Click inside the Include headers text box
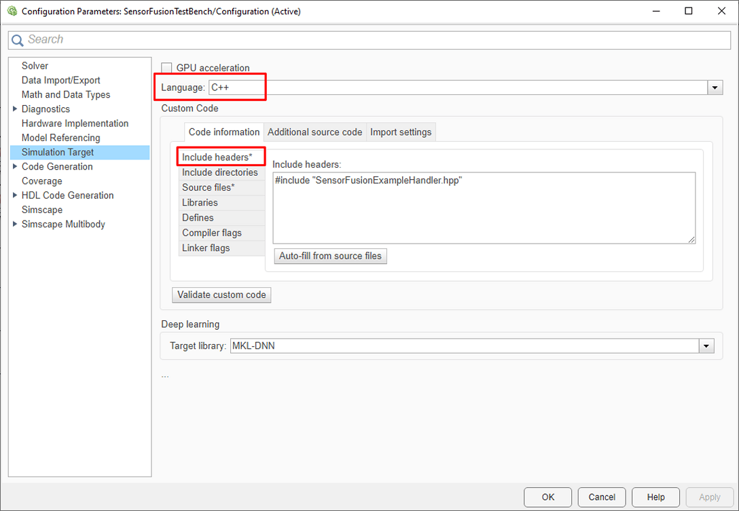Screen dimensions: 739x511 coord(484,208)
